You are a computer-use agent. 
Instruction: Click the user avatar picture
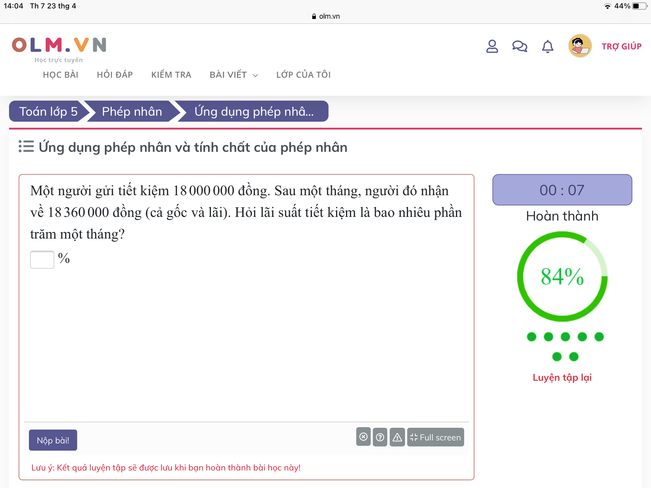tap(580, 46)
